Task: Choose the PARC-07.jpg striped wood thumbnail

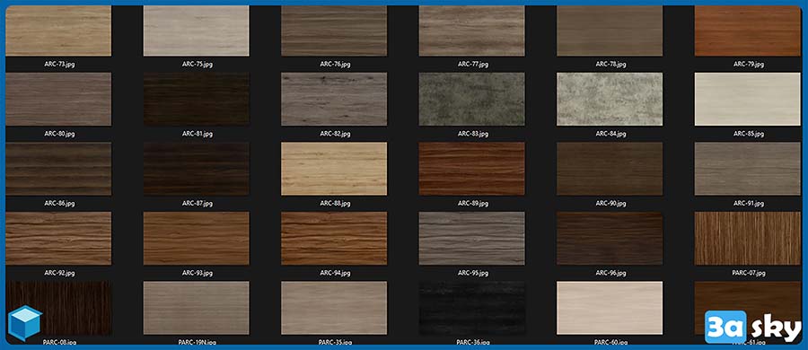Action: coord(748,238)
